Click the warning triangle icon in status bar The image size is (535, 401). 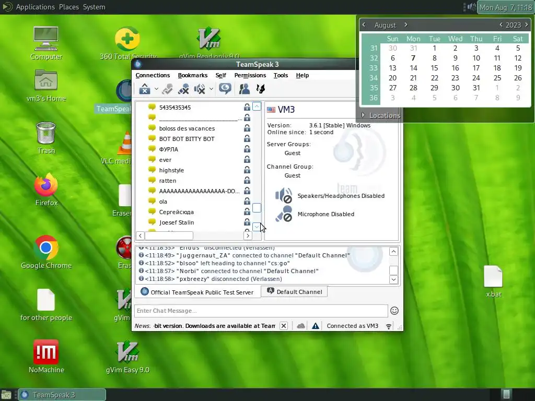[x=315, y=326]
